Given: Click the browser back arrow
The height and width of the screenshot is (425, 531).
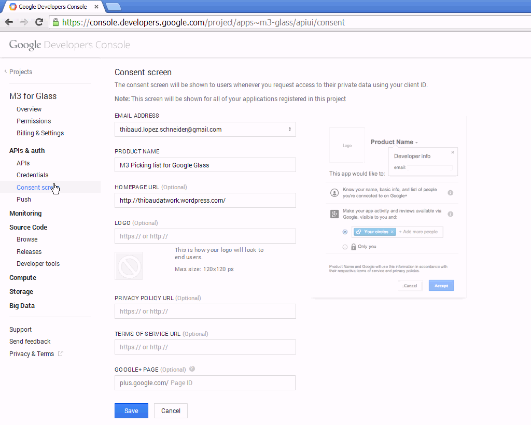Looking at the screenshot, I should (9, 22).
